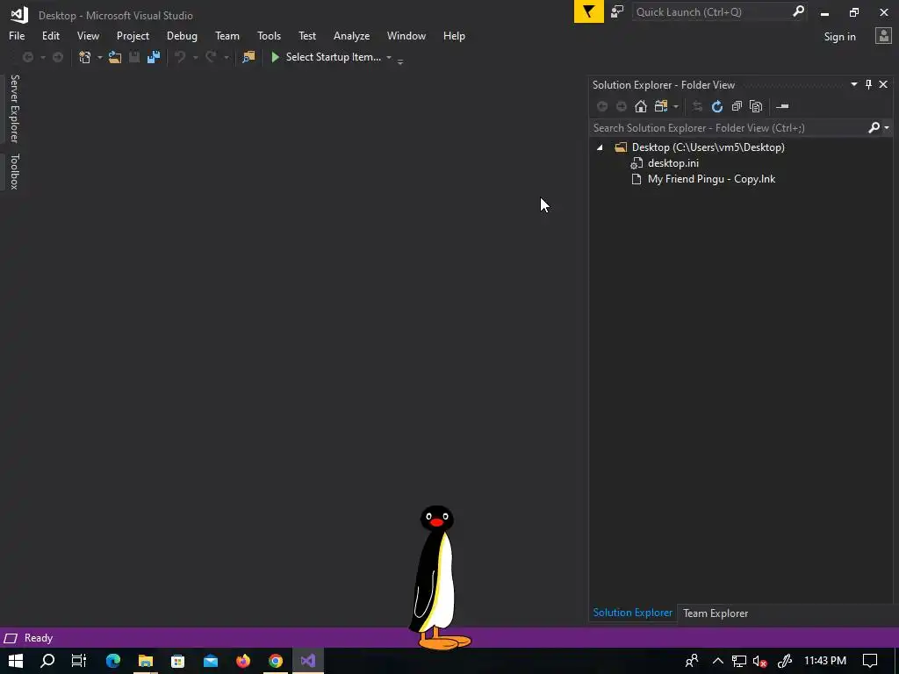Open the Analyze menu
899x674 pixels.
351,35
